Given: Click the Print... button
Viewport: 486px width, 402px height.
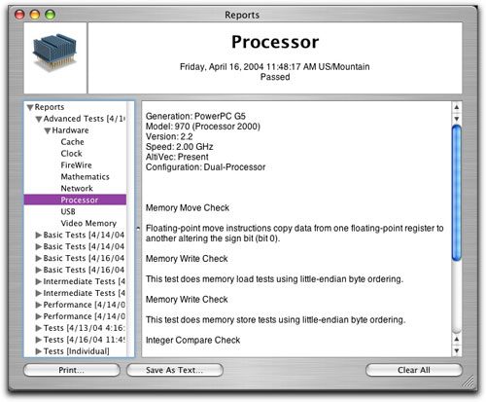Looking at the screenshot, I should coord(72,370).
